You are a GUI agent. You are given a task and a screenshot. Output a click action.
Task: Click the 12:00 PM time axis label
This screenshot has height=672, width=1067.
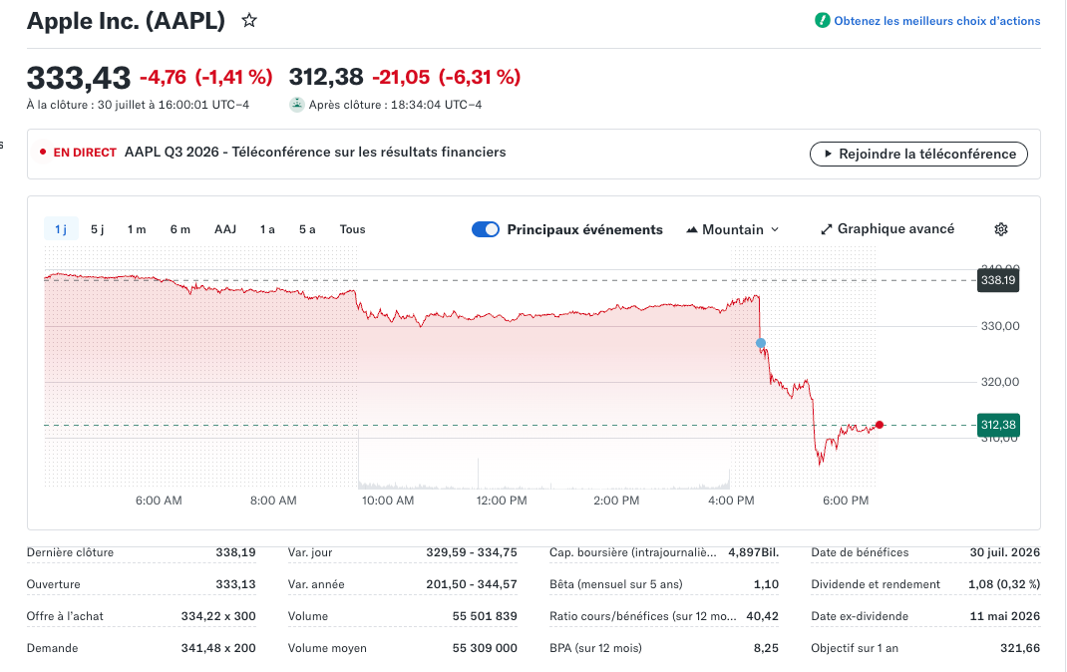coord(502,501)
